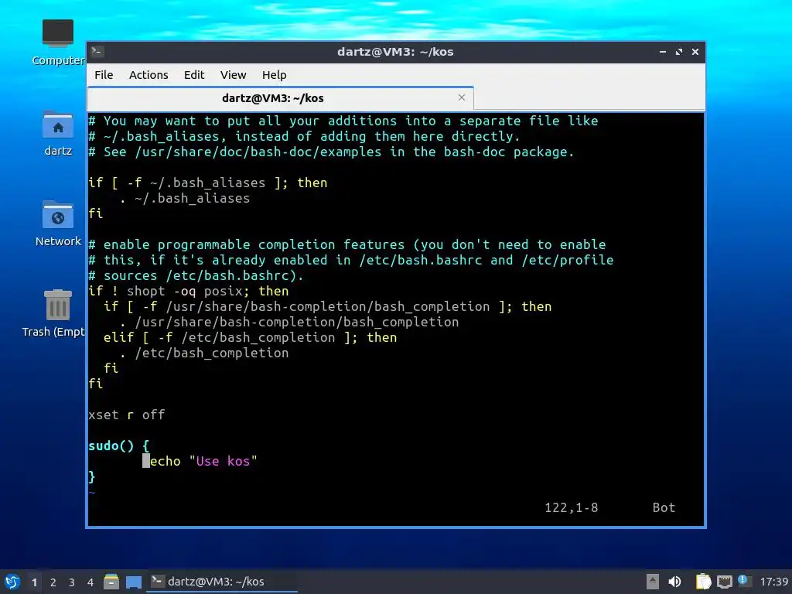Maximize the terminal window
This screenshot has height=594, width=792.
point(678,52)
